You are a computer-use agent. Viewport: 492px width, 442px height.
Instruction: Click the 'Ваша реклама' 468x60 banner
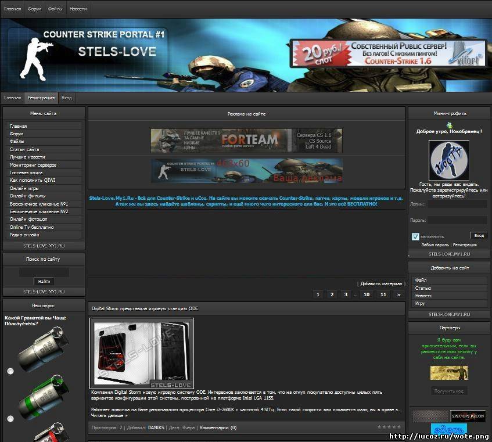[247, 171]
